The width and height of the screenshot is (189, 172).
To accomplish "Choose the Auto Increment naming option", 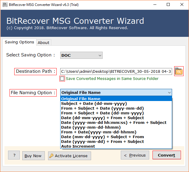I will click(x=116, y=146).
